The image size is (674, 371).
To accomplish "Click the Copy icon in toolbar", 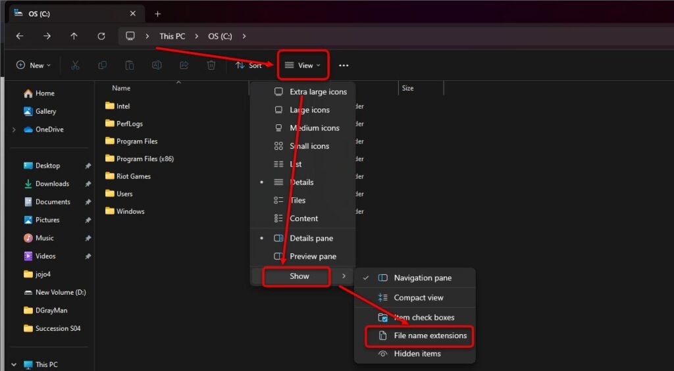I will click(x=102, y=65).
